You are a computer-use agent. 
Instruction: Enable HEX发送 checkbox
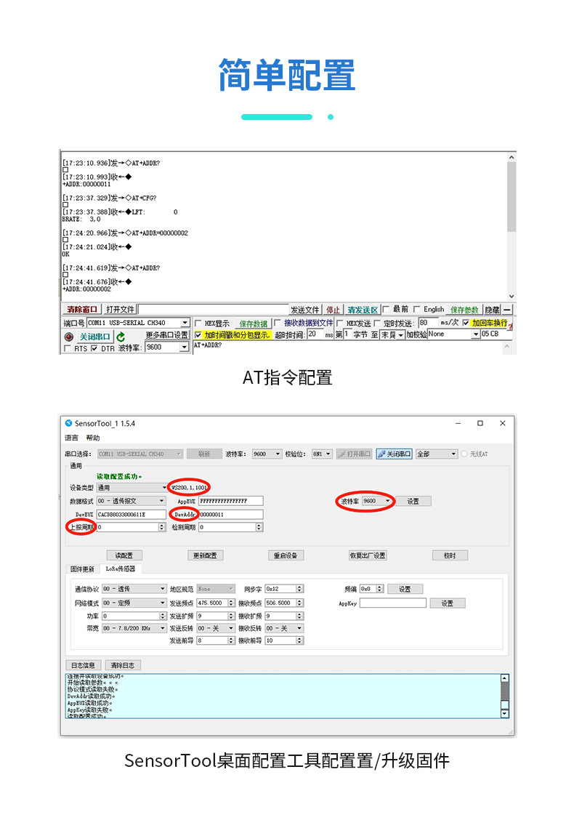[x=340, y=323]
